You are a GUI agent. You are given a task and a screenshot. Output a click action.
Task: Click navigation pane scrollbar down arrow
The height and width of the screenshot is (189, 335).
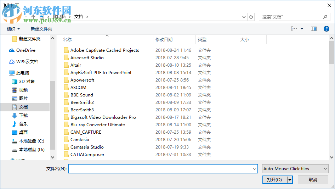[52, 157]
